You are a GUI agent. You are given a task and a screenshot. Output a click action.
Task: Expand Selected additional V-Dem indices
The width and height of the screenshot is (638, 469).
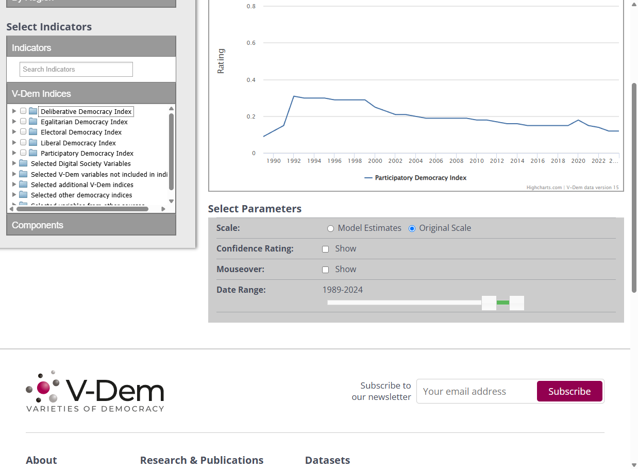pos(14,185)
